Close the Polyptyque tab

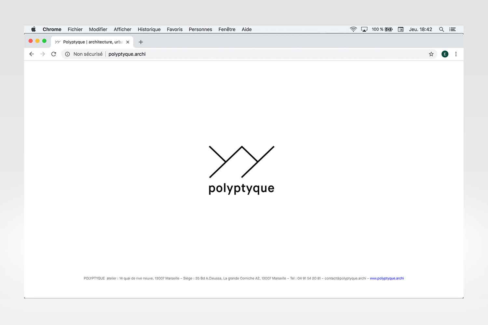coord(128,42)
